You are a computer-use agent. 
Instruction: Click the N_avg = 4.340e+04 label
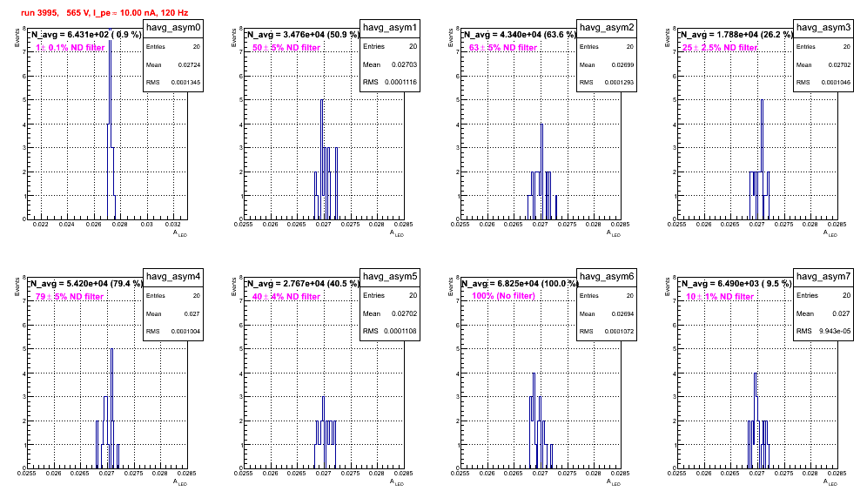click(520, 34)
